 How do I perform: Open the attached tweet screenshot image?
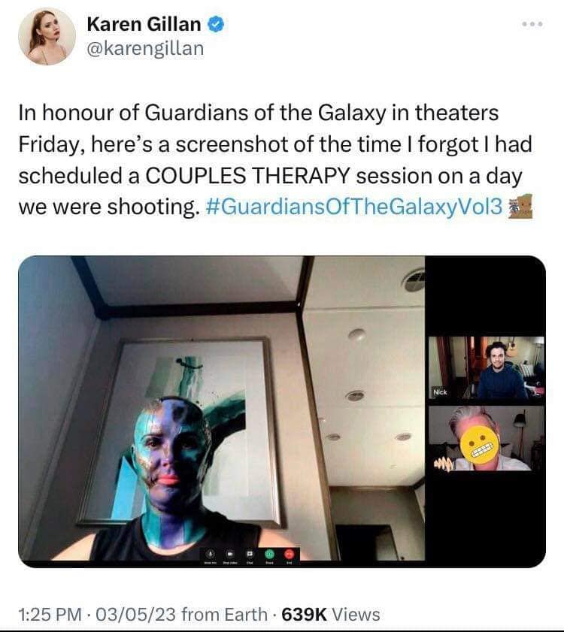(282, 412)
